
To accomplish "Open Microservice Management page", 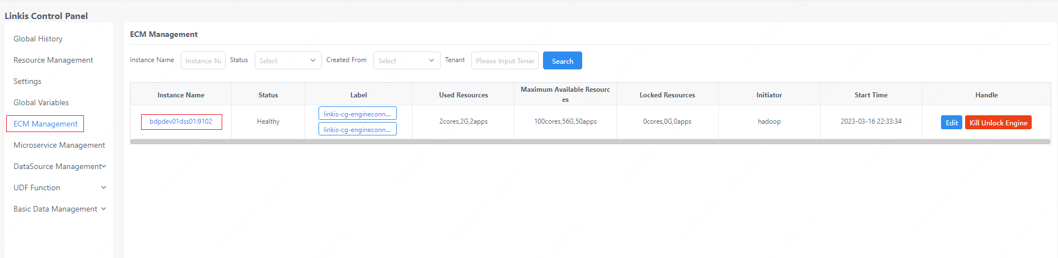I will tap(59, 145).
